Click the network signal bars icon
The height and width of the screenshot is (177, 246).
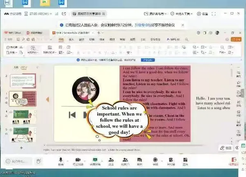point(56,14)
